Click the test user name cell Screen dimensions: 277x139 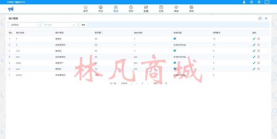(x=18, y=57)
